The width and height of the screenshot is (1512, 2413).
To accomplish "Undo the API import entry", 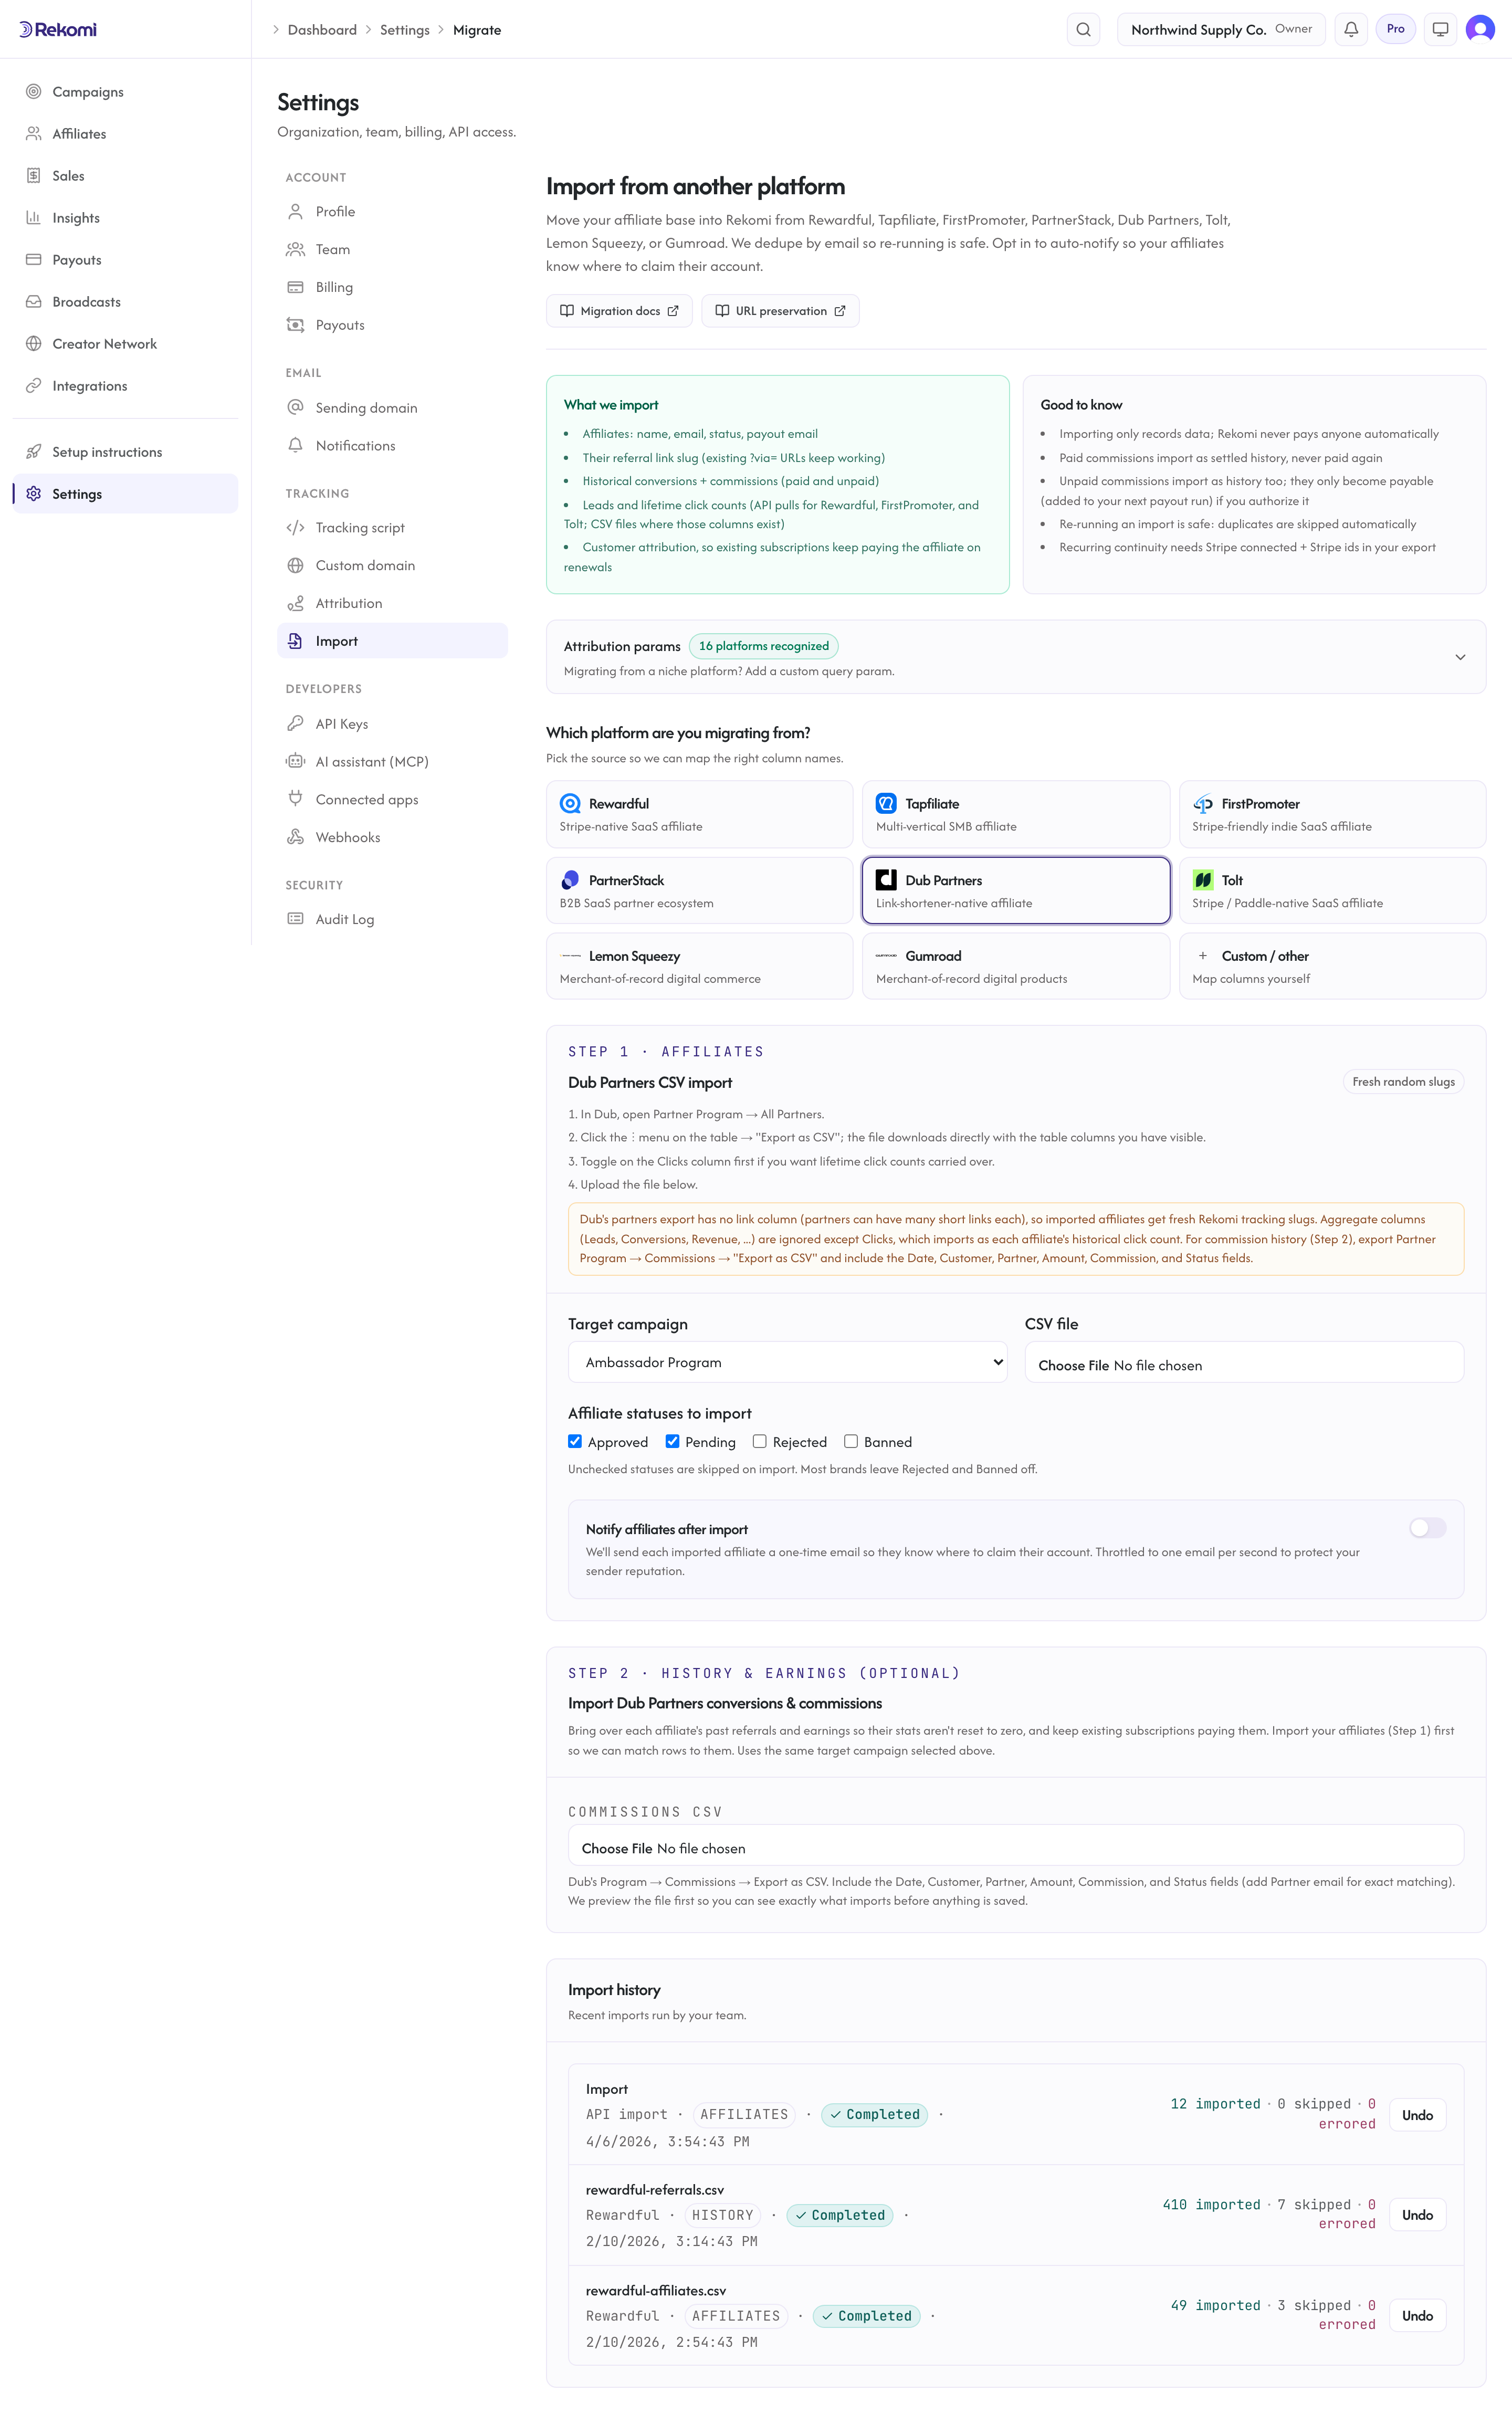I will [1417, 2114].
